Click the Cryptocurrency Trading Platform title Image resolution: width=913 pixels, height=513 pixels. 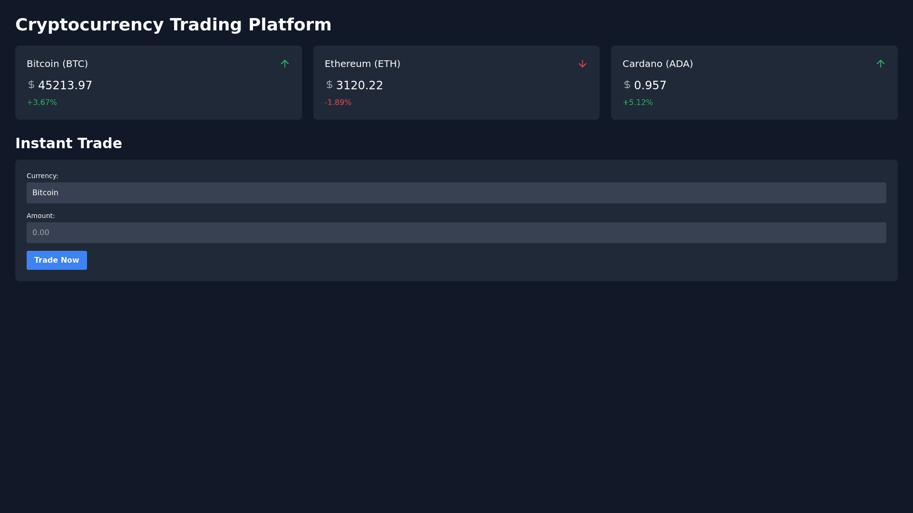coord(173,25)
